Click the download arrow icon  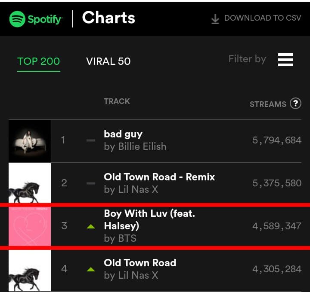click(x=215, y=19)
